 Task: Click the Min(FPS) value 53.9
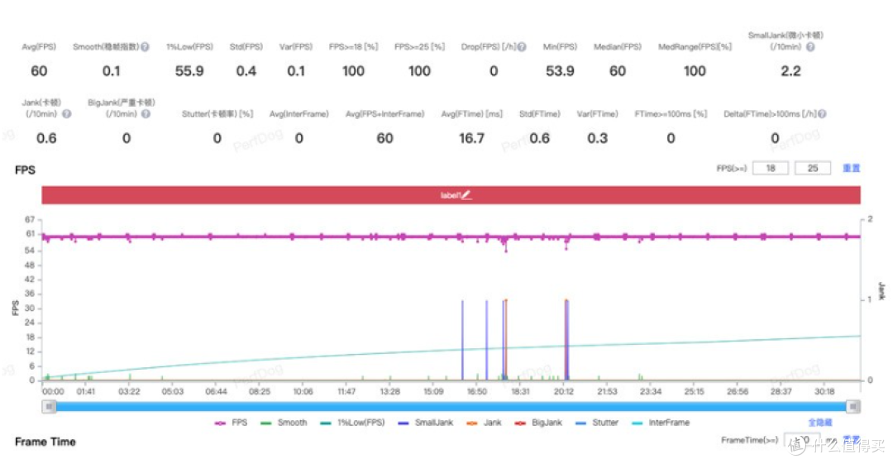[560, 71]
